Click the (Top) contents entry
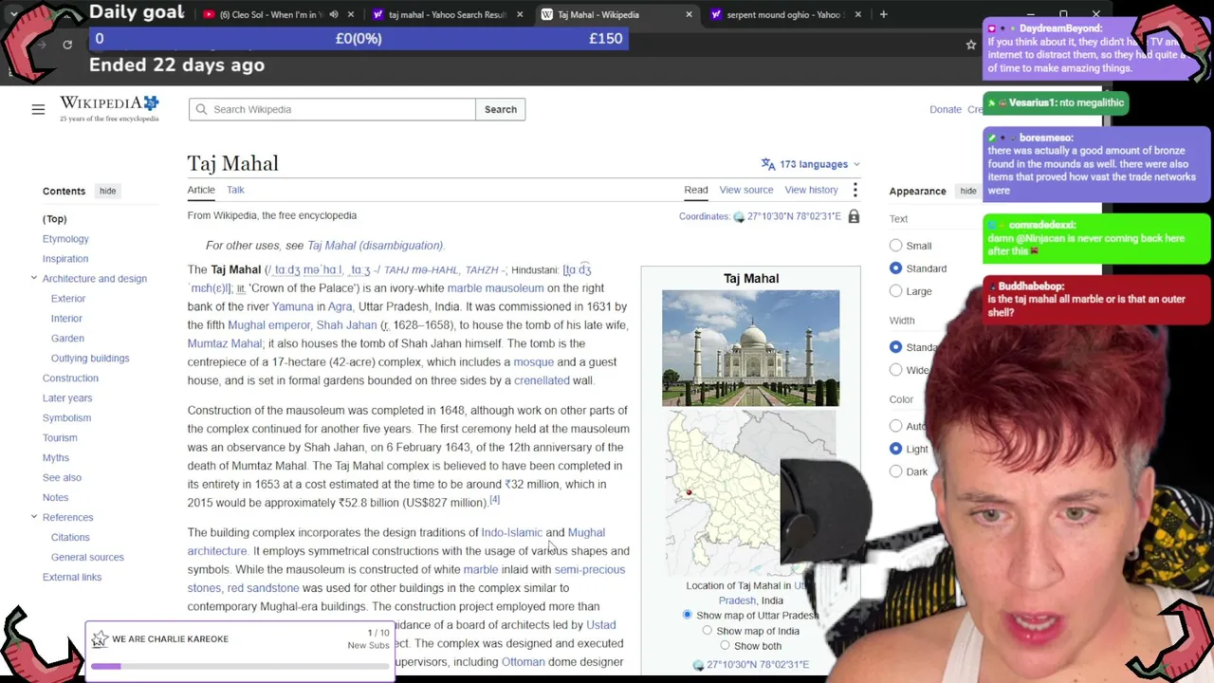This screenshot has height=683, width=1214. 55,219
